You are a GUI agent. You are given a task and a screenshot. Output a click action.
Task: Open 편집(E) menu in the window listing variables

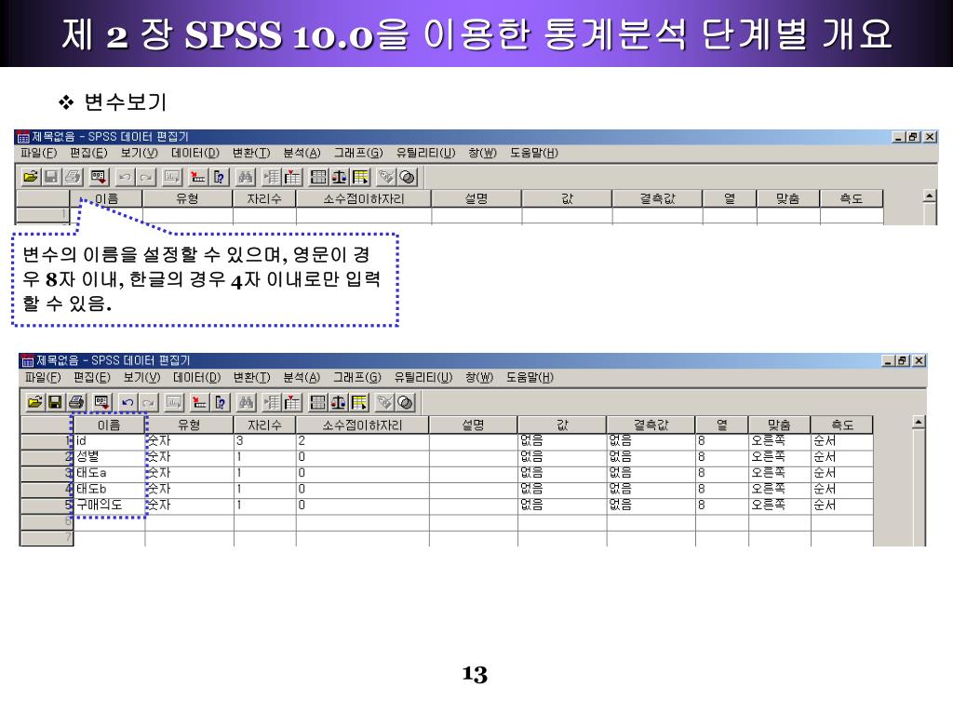[x=92, y=378]
